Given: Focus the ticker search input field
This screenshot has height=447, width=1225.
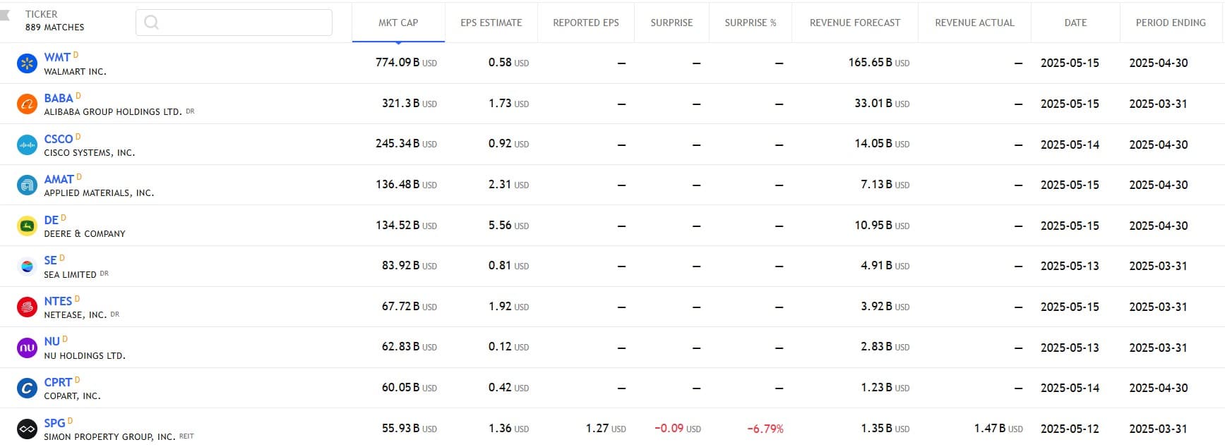Looking at the screenshot, I should pos(234,23).
